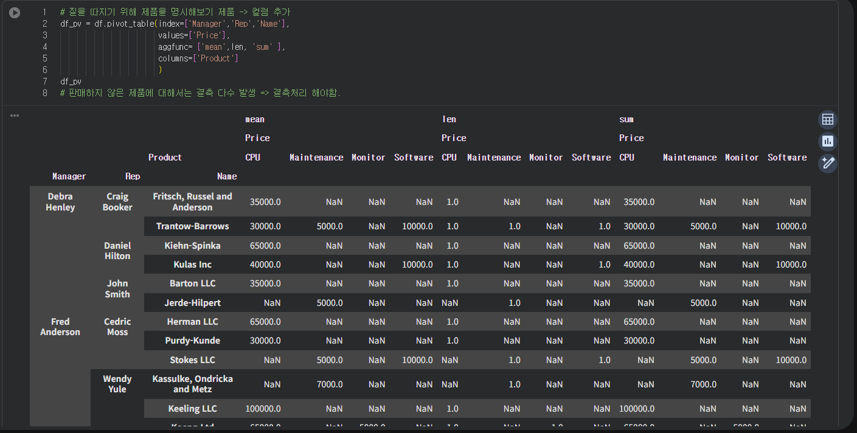Select the 'sum' top-level column header
857x433 pixels.
click(626, 119)
